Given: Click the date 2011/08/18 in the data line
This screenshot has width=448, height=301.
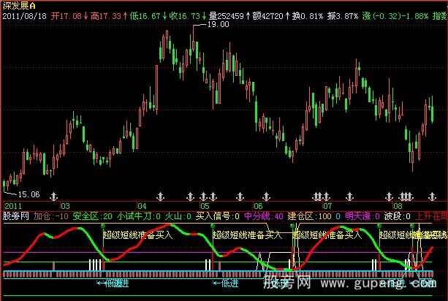Looking at the screenshot, I should click(x=25, y=16).
